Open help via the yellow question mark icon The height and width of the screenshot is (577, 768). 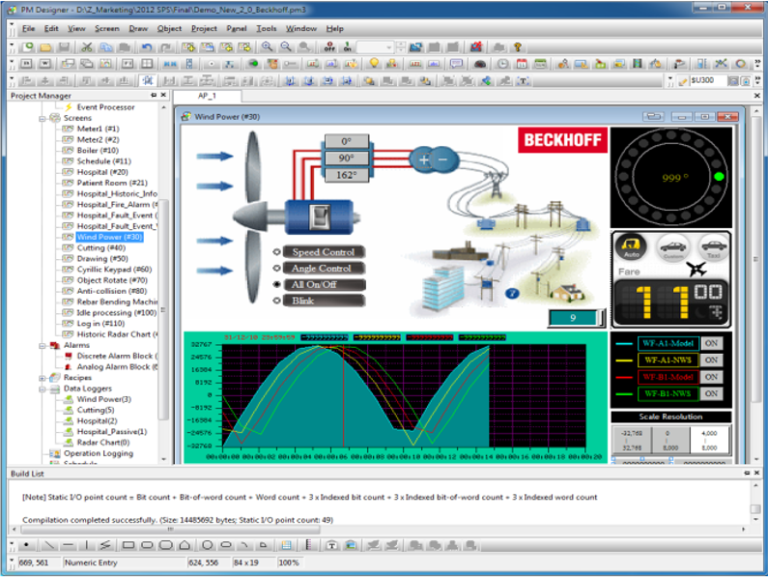(518, 47)
